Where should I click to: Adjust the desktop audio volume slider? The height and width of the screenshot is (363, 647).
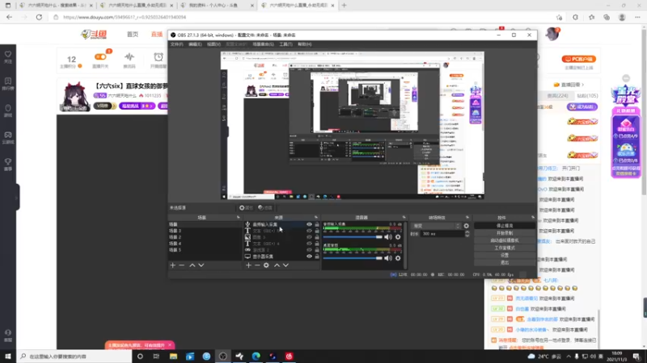click(353, 258)
